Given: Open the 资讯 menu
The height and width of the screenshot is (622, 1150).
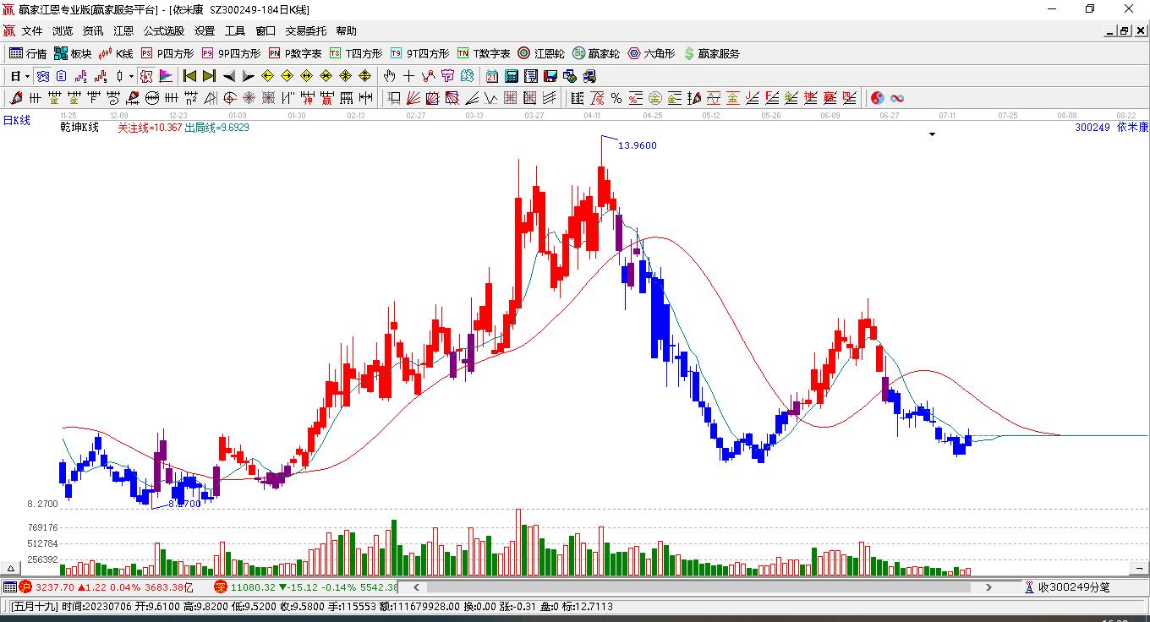Looking at the screenshot, I should [93, 31].
